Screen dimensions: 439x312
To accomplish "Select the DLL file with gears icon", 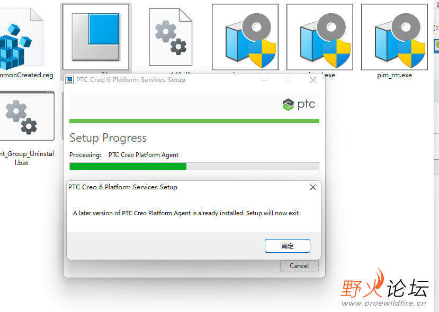I will [x=170, y=36].
